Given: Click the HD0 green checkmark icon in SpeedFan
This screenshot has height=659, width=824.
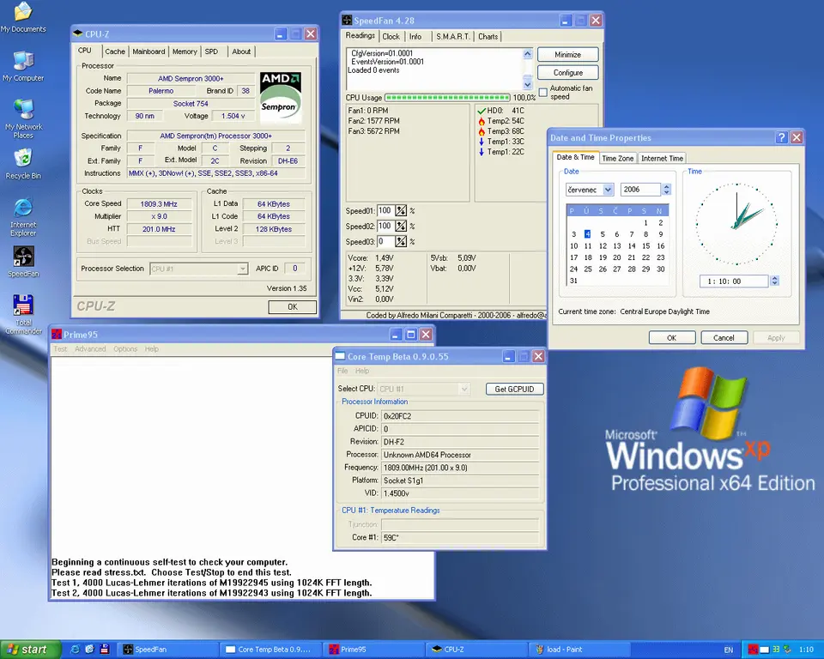Looking at the screenshot, I should [482, 111].
